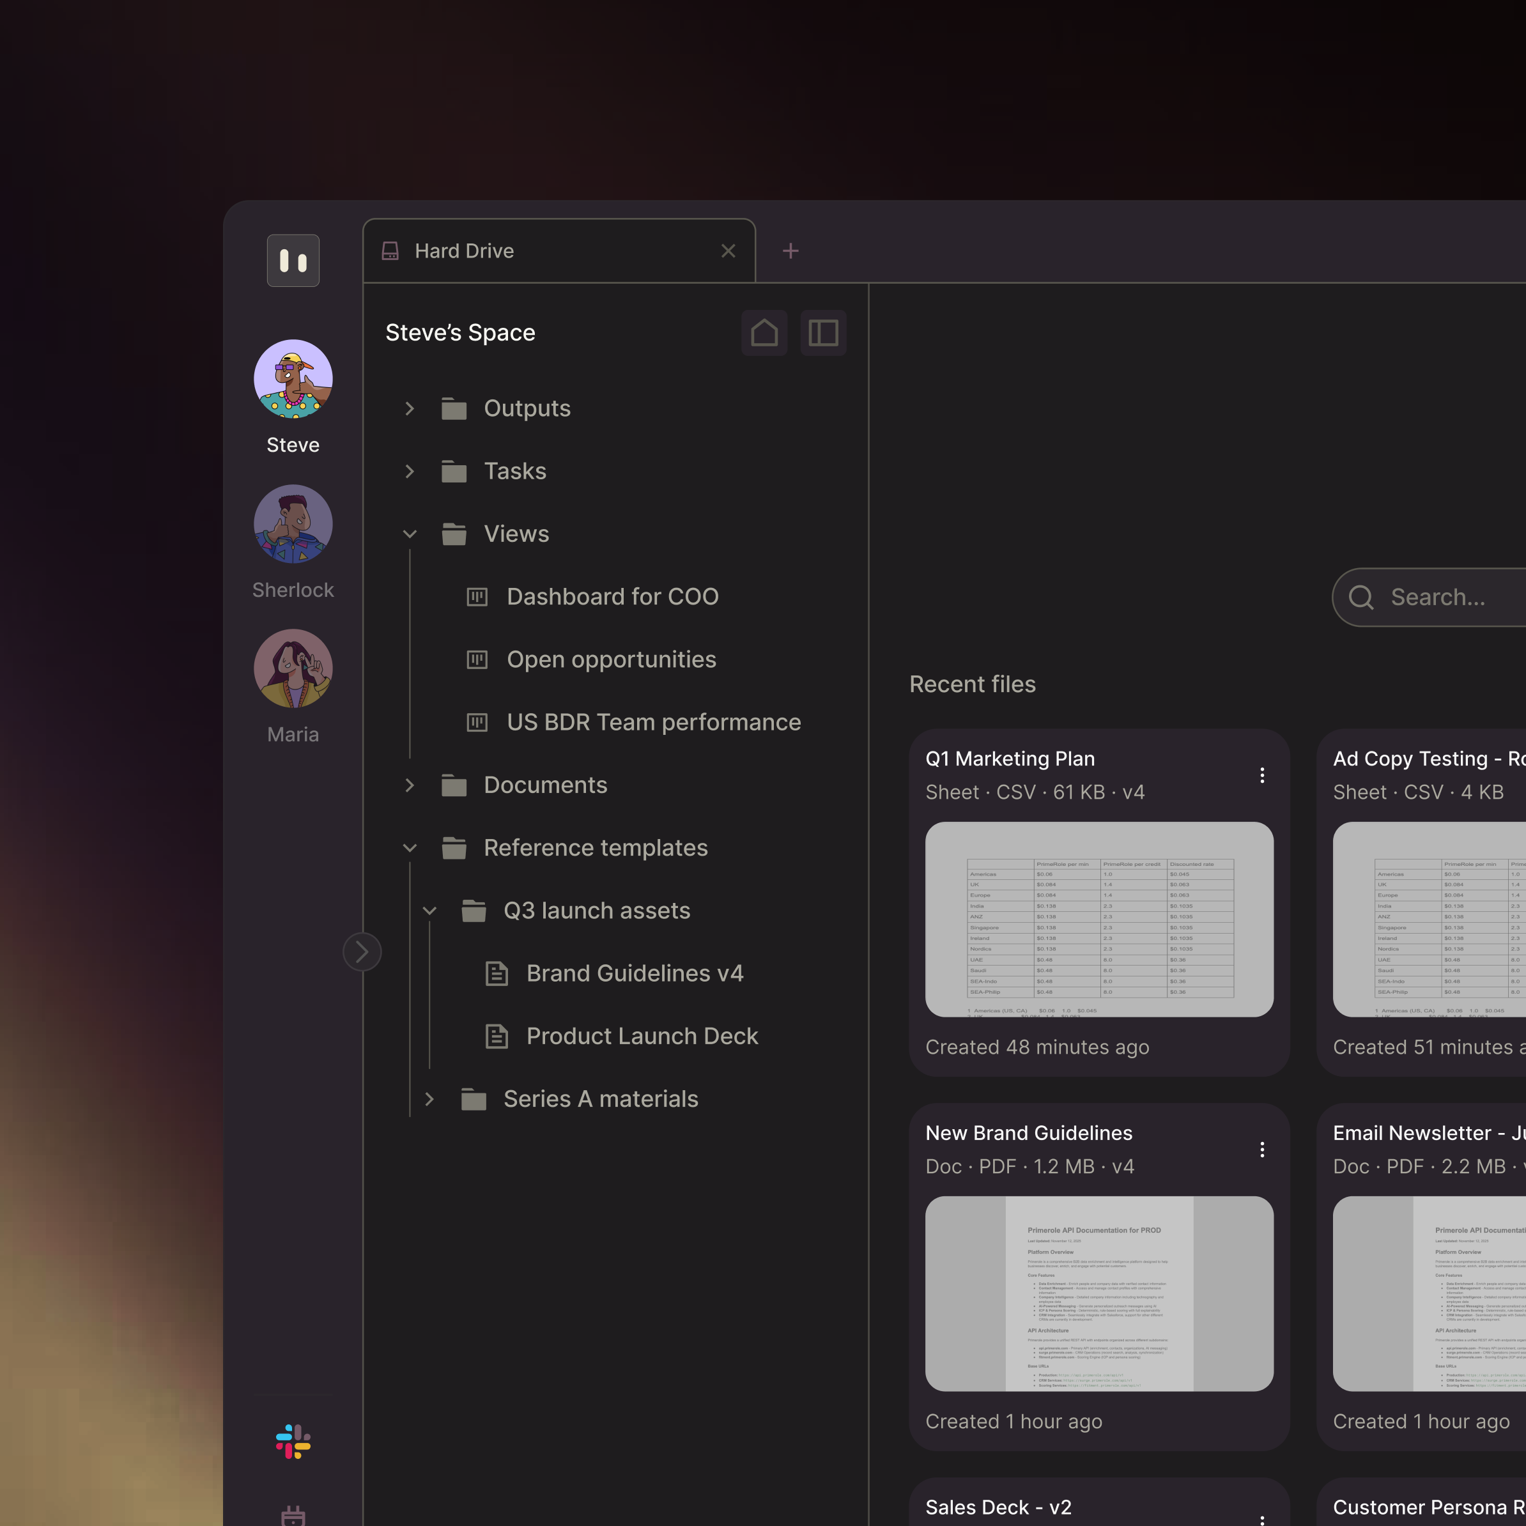Open options menu for Q1 Marketing Plan
Viewport: 1526px width, 1526px height.
tap(1261, 775)
